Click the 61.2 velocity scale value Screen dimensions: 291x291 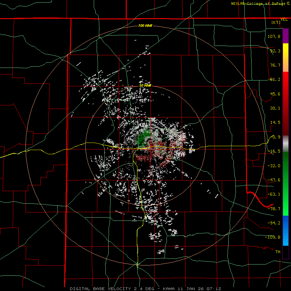(x=275, y=80)
